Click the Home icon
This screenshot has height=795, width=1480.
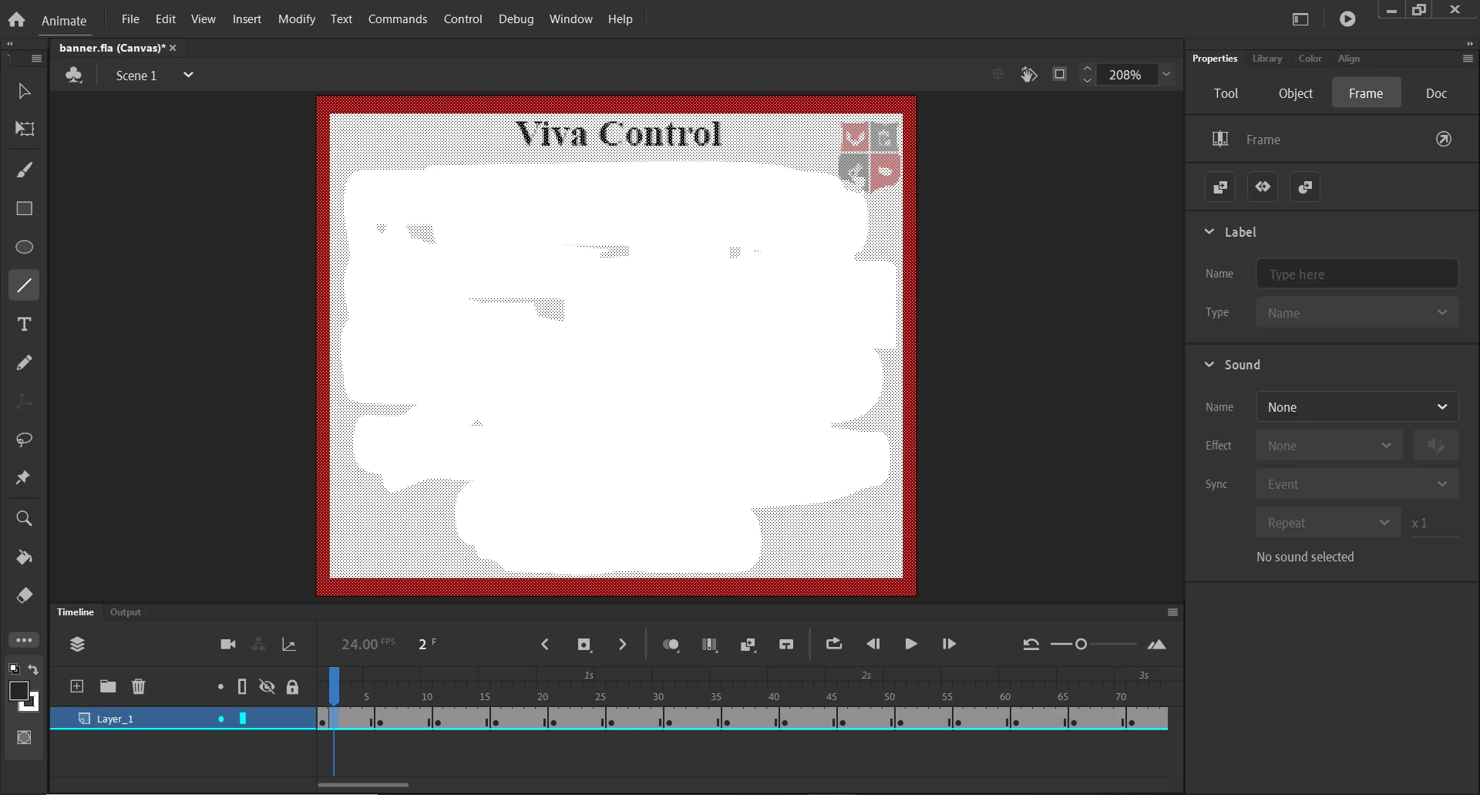pyautogui.click(x=16, y=20)
